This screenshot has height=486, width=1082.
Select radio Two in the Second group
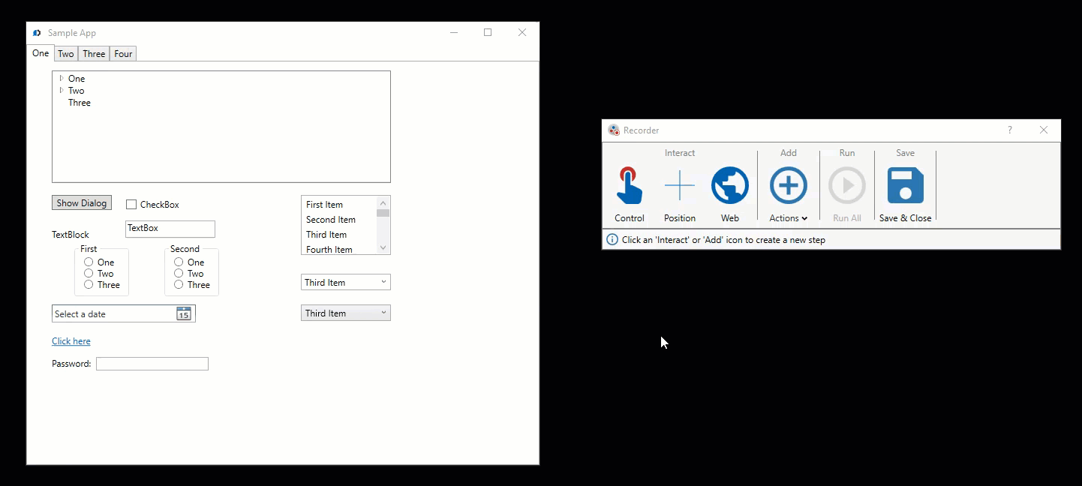(x=179, y=273)
